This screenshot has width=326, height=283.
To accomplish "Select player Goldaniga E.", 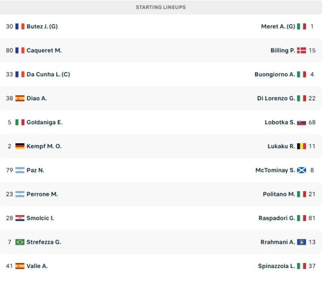I will pyautogui.click(x=44, y=122).
